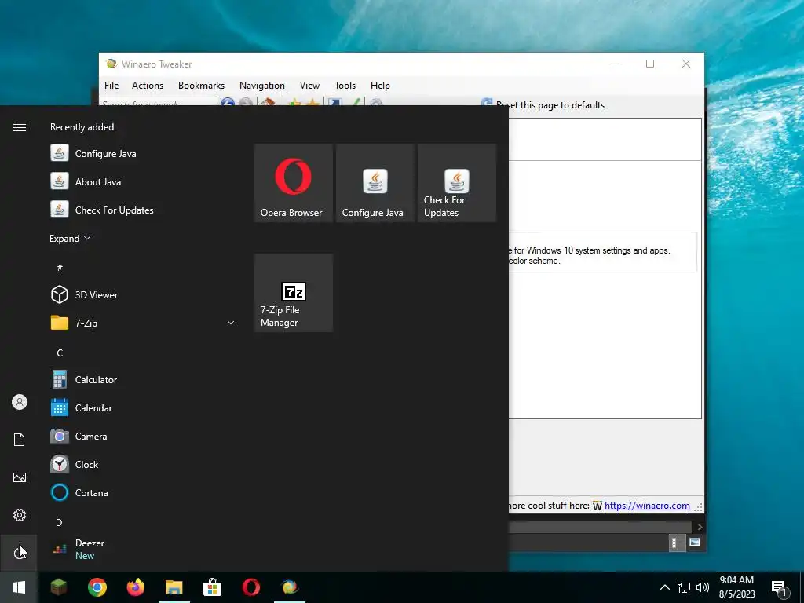Viewport: 804px width, 603px height.
Task: Open the Navigation menu
Action: (262, 86)
